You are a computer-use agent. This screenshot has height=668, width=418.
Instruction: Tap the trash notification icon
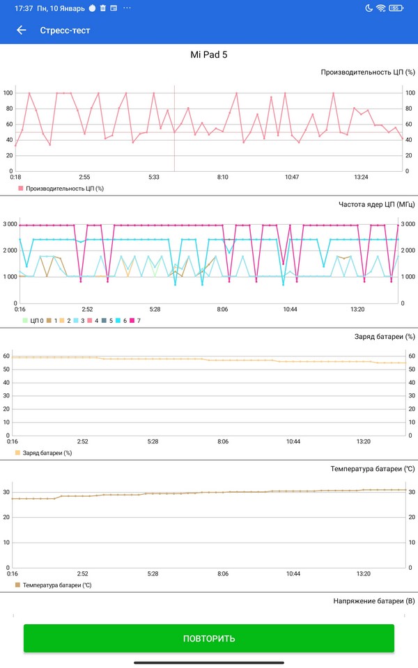pos(103,8)
